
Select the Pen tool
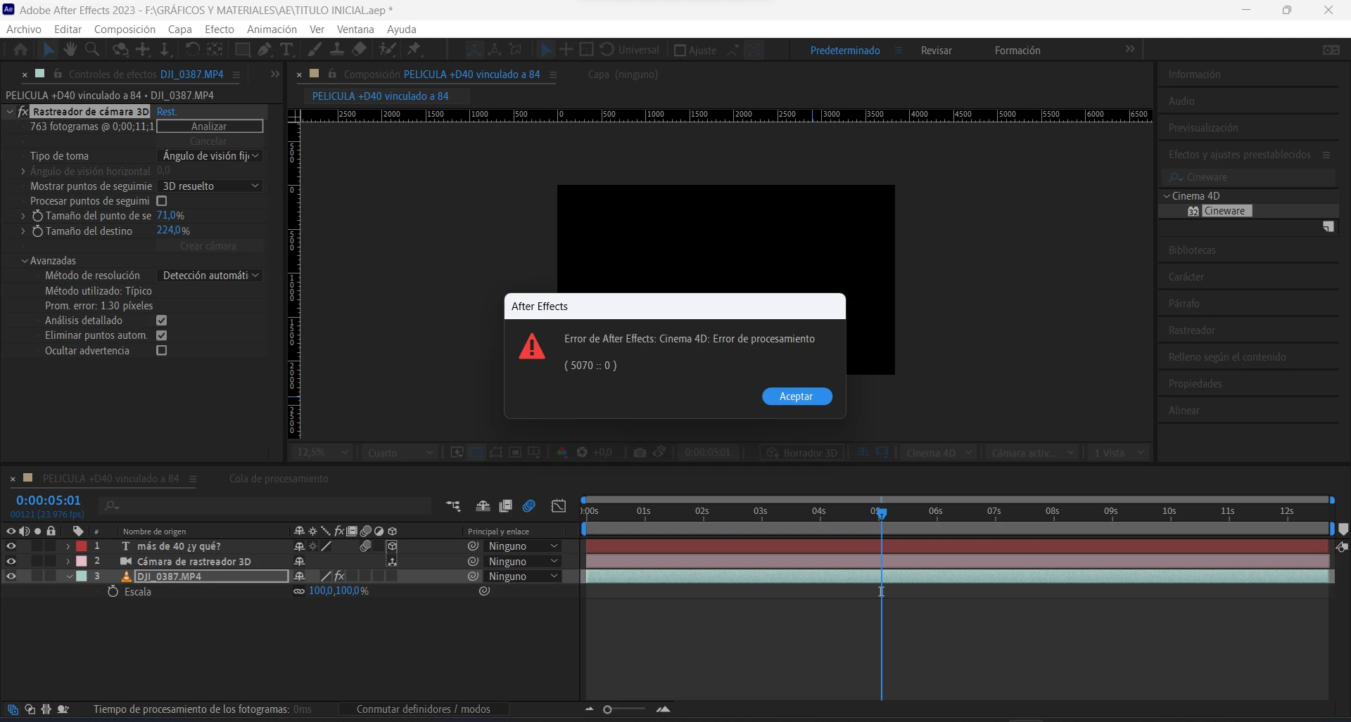tap(265, 49)
